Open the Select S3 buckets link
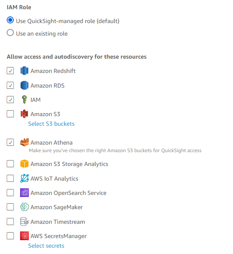Viewport: 233px width, 254px height. point(51,124)
